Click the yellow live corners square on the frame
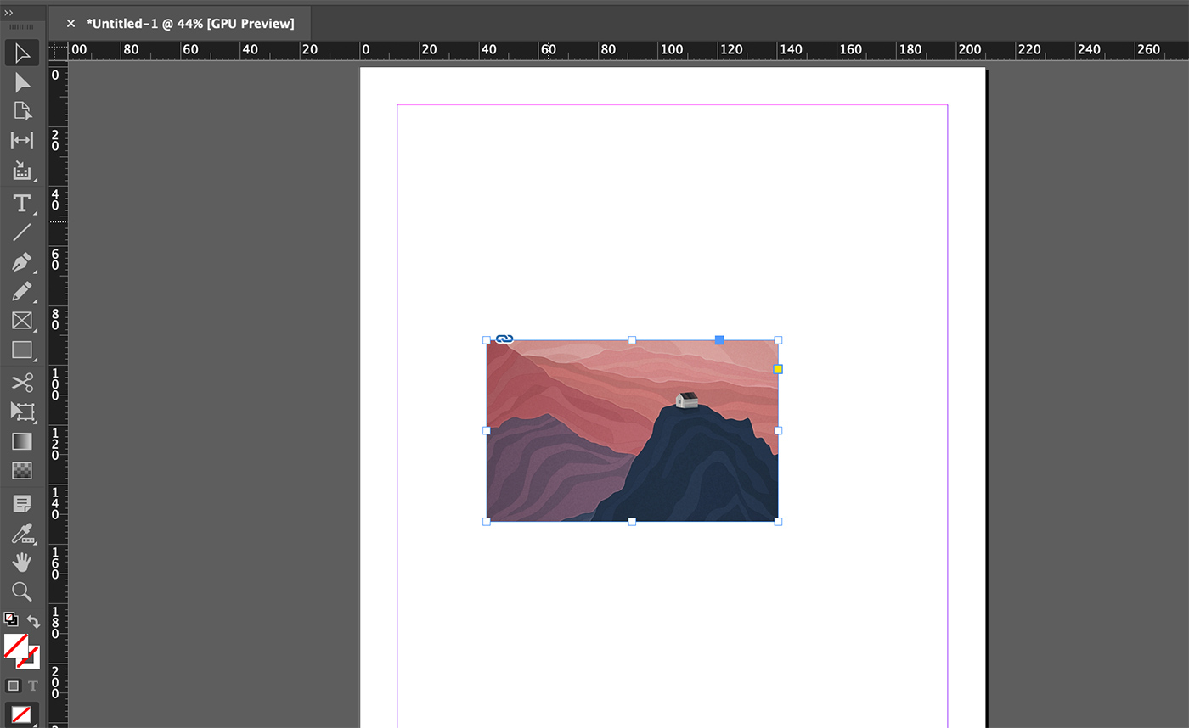The width and height of the screenshot is (1189, 728). click(x=778, y=369)
